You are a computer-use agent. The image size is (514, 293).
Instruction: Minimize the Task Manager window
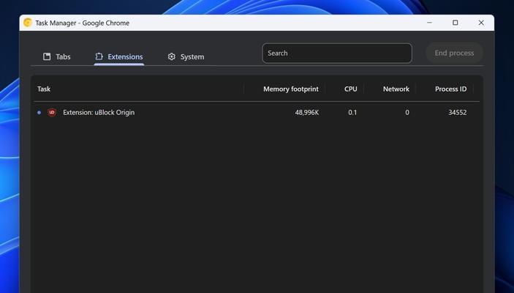click(x=429, y=23)
